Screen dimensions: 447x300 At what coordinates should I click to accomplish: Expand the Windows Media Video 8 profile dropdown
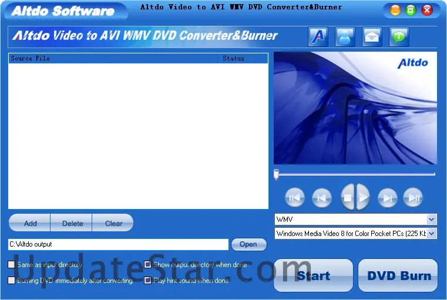(432, 234)
